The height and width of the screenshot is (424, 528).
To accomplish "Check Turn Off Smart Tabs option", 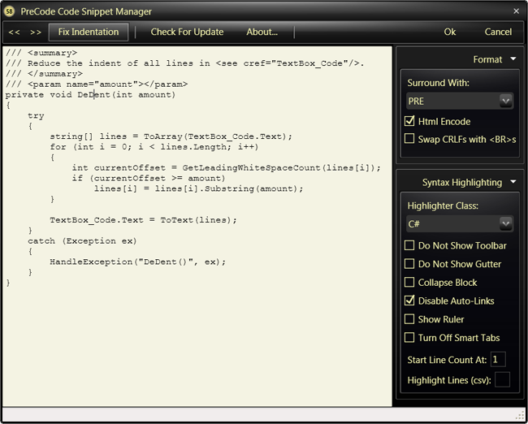I will (409, 337).
